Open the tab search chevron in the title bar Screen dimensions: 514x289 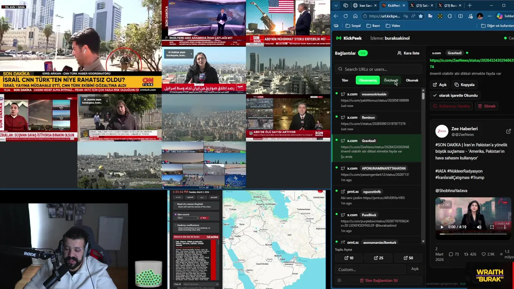coord(336,5)
